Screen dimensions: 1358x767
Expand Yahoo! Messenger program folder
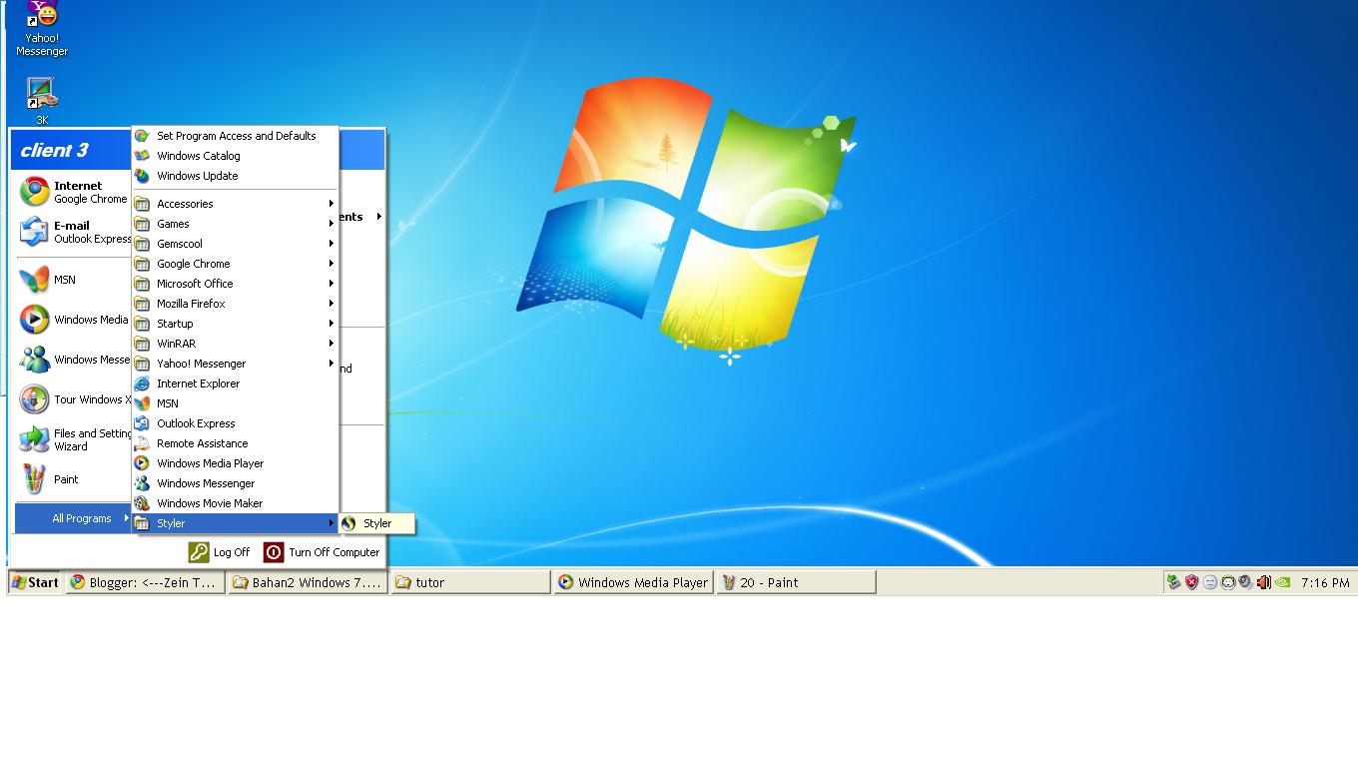point(236,364)
